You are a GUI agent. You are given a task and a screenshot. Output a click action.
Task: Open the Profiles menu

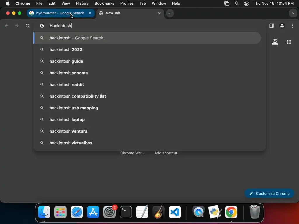coord(127,3)
